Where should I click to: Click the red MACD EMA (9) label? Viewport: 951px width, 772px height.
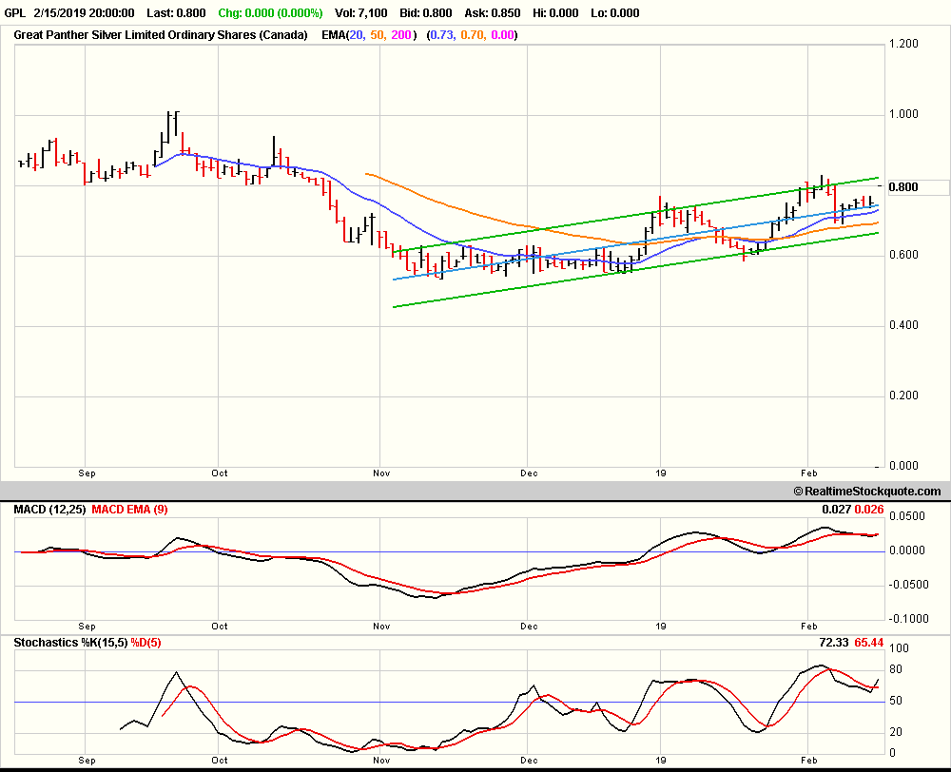pyautogui.click(x=129, y=510)
